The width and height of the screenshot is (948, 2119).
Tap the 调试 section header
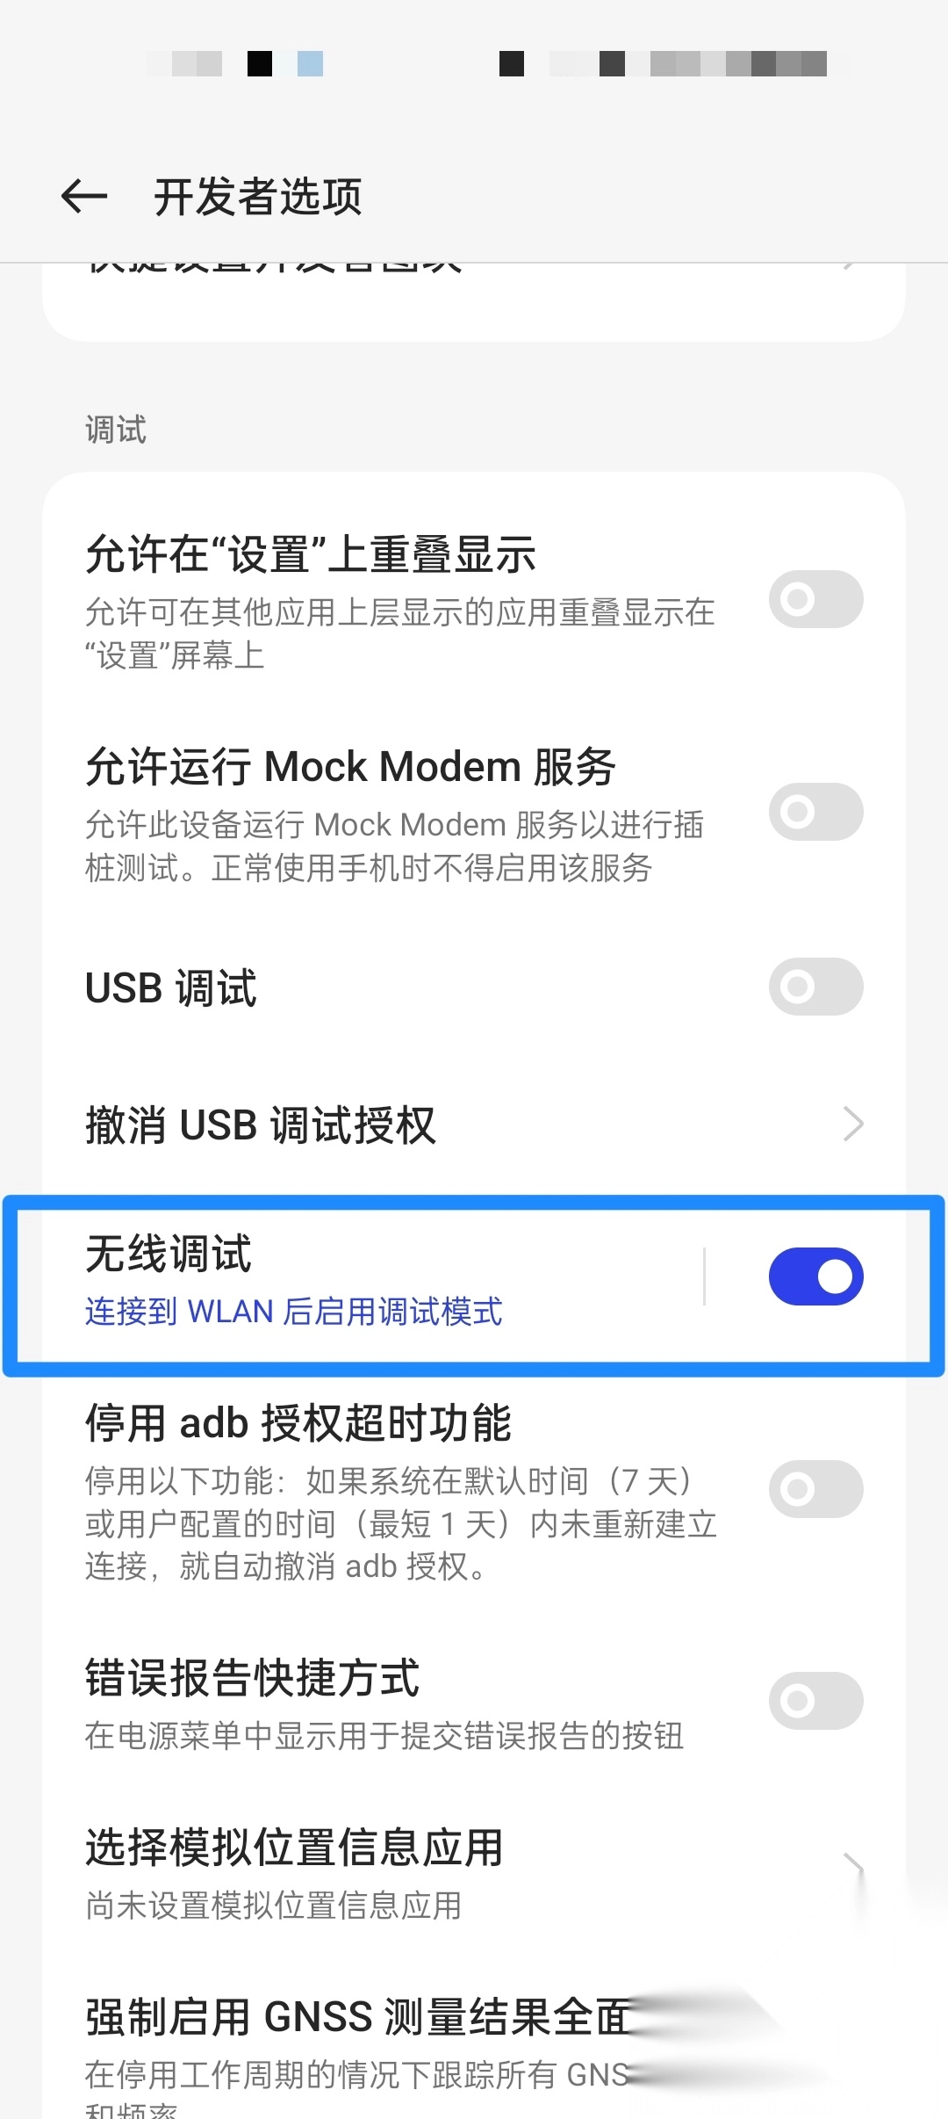click(x=116, y=430)
